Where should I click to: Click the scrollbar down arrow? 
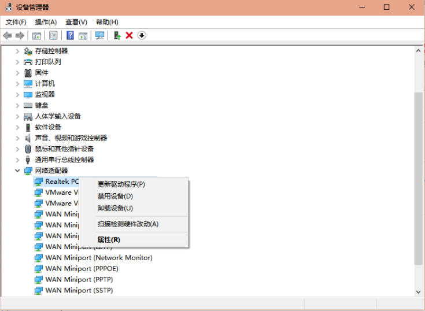[418, 292]
